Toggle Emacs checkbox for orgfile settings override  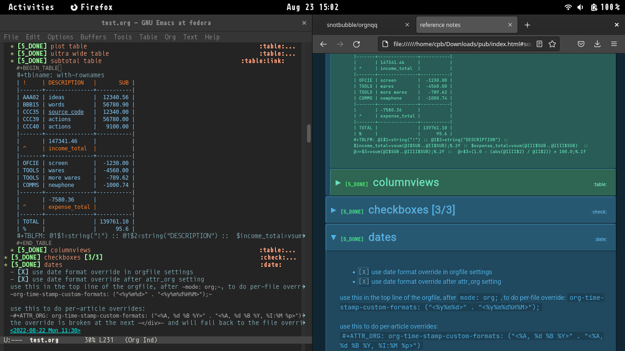click(x=23, y=272)
